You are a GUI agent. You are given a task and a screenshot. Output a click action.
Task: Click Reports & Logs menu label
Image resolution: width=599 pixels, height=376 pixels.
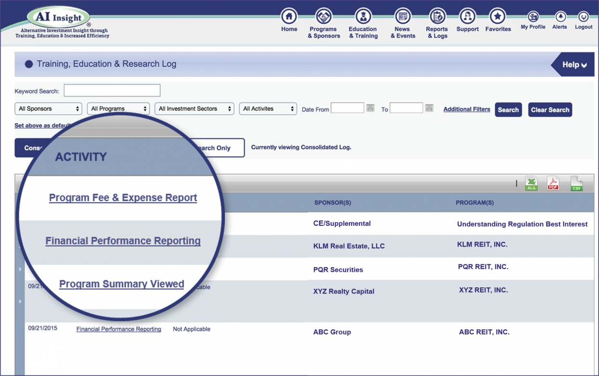coord(437,32)
